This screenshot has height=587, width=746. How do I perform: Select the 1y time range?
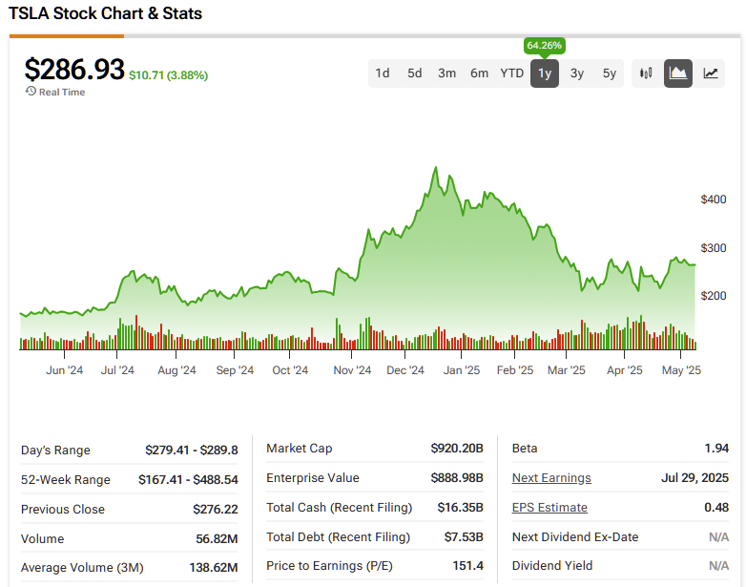[x=545, y=73]
